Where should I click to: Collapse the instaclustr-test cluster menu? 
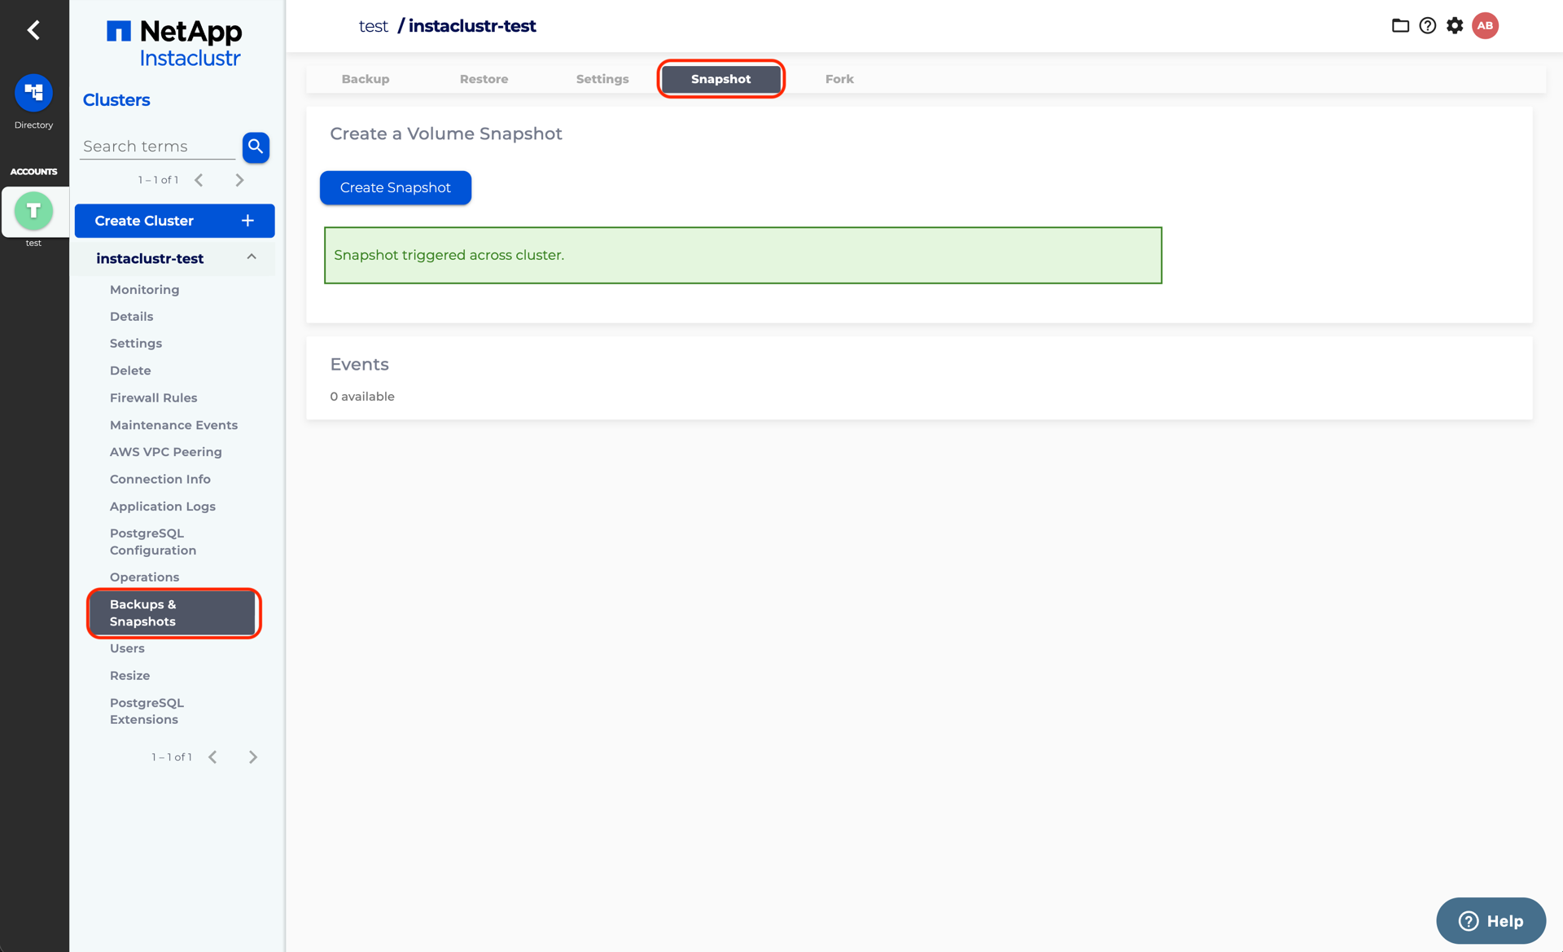coord(252,257)
